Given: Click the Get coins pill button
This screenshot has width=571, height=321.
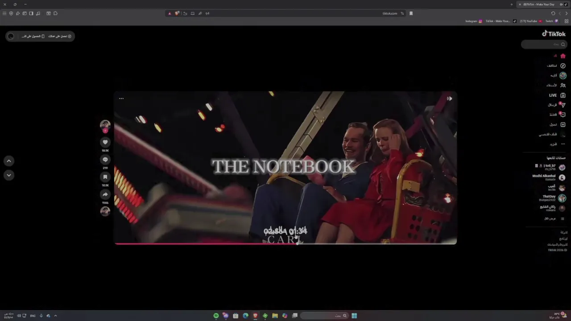Looking at the screenshot, I should (x=60, y=36).
